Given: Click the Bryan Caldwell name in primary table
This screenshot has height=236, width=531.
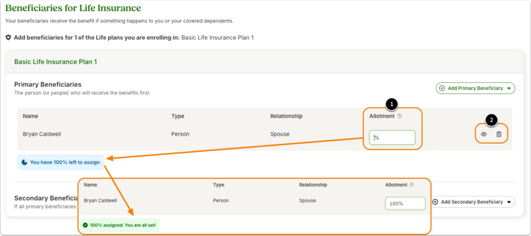Looking at the screenshot, I should point(42,134).
